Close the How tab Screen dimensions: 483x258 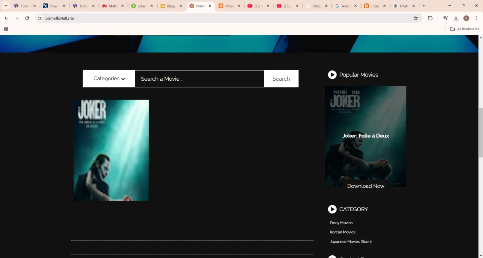tap(64, 6)
